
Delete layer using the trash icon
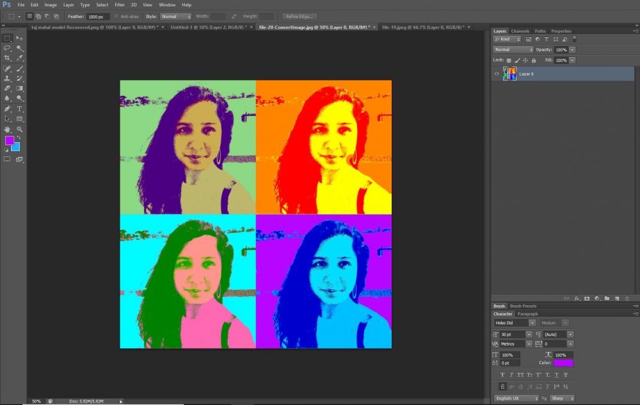(627, 298)
